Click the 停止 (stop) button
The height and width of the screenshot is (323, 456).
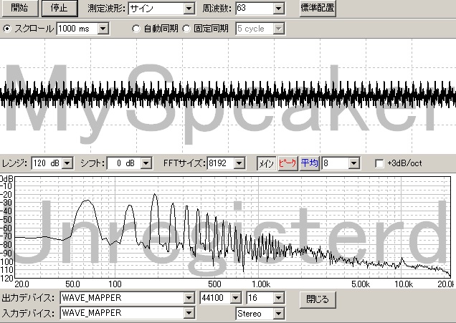pos(60,8)
